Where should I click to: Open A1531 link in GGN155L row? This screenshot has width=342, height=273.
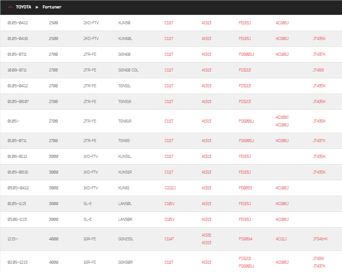(x=206, y=235)
